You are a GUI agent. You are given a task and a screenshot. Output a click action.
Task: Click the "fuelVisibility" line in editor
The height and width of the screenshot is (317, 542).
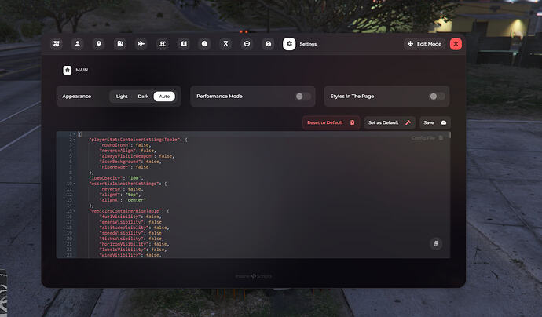130,217
